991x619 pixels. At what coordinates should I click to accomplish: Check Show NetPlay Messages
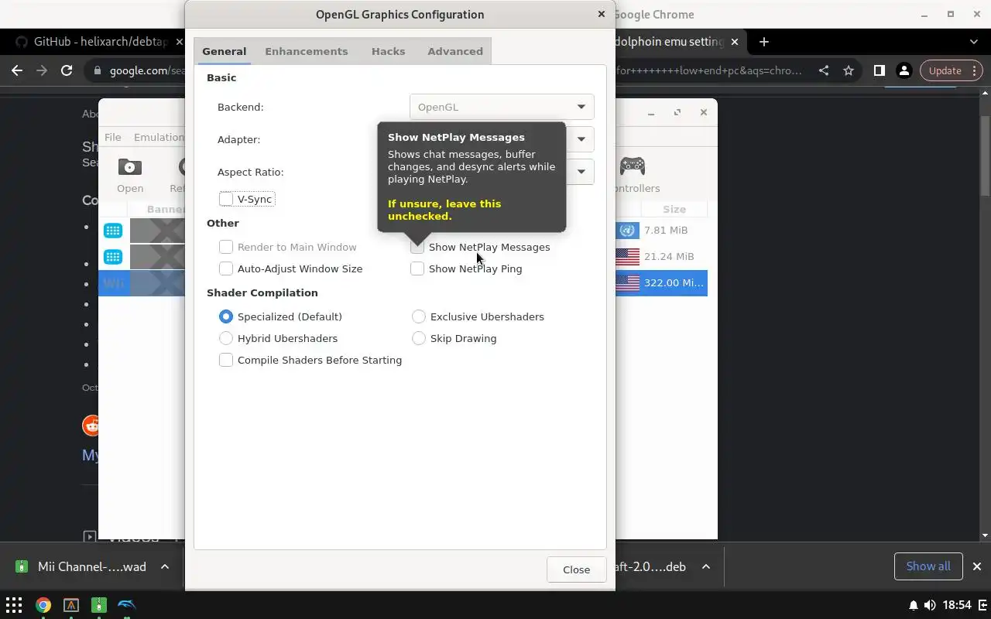point(417,247)
